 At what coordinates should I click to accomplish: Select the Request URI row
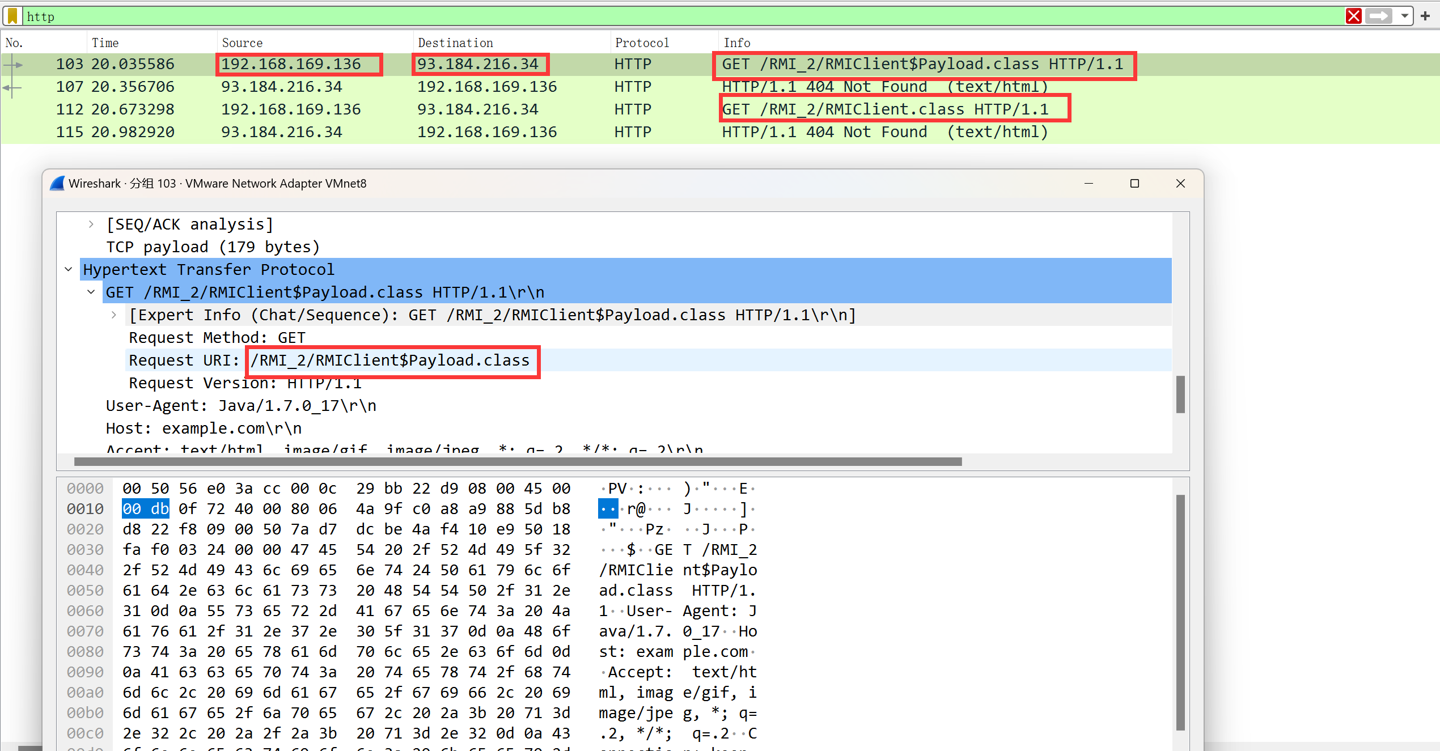tap(648, 360)
